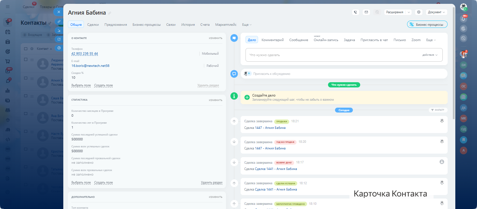Open the действия dropdown in task field
Screen dimensions: 477x209
(x=430, y=55)
